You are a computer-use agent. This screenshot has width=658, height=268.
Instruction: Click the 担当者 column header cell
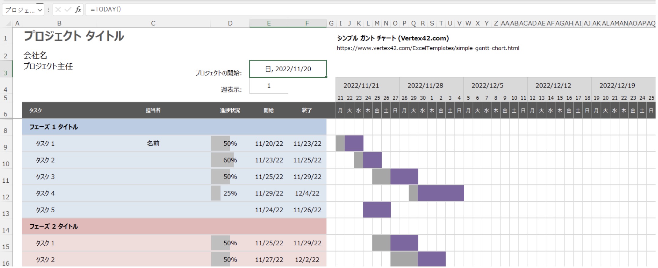coord(153,110)
